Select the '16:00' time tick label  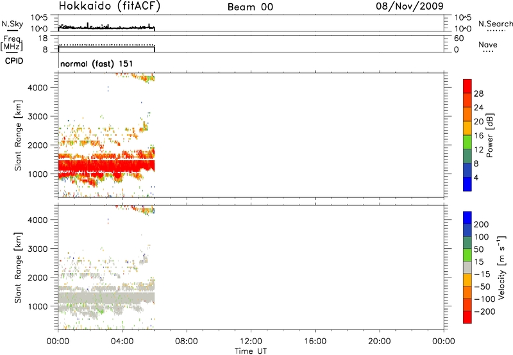pos(315,342)
